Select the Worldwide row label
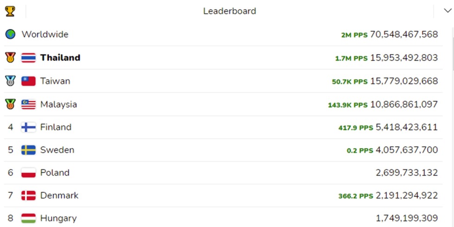454x227 pixels. pos(45,34)
